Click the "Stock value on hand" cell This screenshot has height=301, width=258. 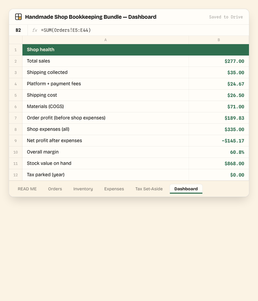(x=106, y=163)
